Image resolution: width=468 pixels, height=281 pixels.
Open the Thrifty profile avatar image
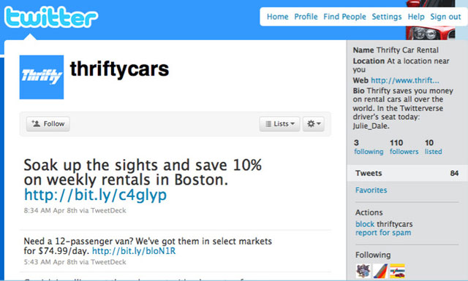pyautogui.click(x=42, y=77)
